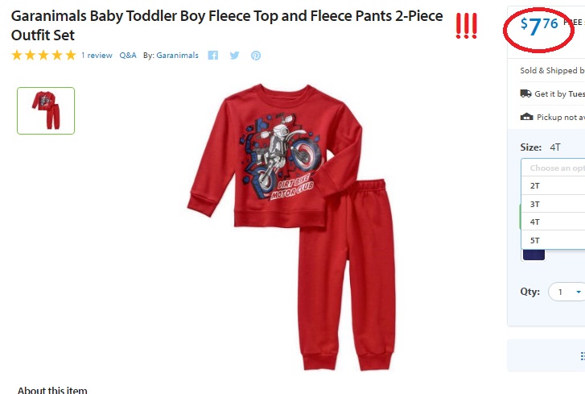
Task: Share product via the Facebook icon
Action: (212, 56)
